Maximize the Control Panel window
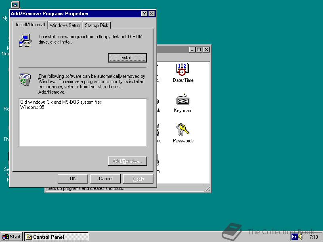The width and height of the screenshot is (323, 242). point(199,49)
